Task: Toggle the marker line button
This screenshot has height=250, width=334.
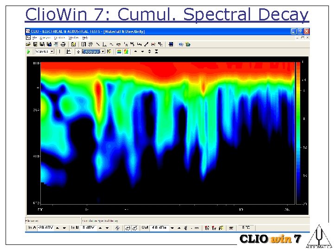Action: (60, 51)
